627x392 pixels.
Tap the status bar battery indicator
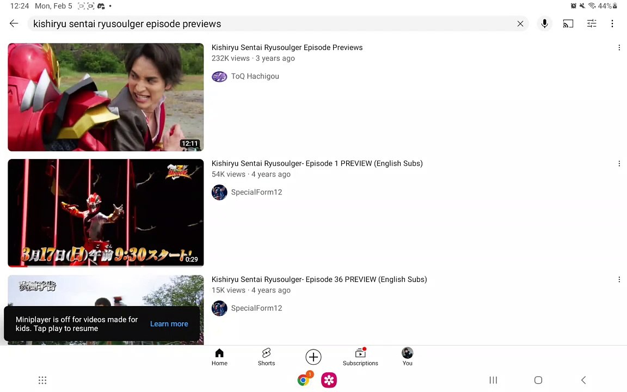coord(607,5)
